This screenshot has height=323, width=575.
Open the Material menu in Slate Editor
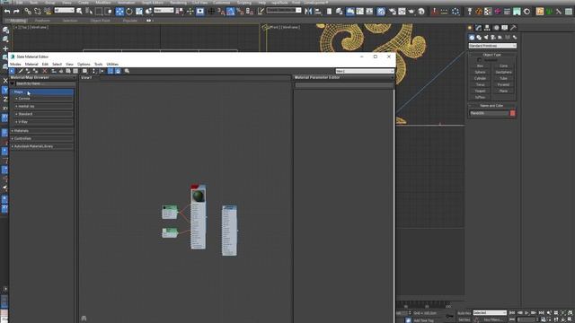[x=31, y=64]
